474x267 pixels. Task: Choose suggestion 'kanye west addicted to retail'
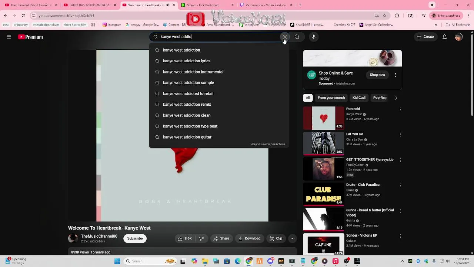pyautogui.click(x=219, y=93)
